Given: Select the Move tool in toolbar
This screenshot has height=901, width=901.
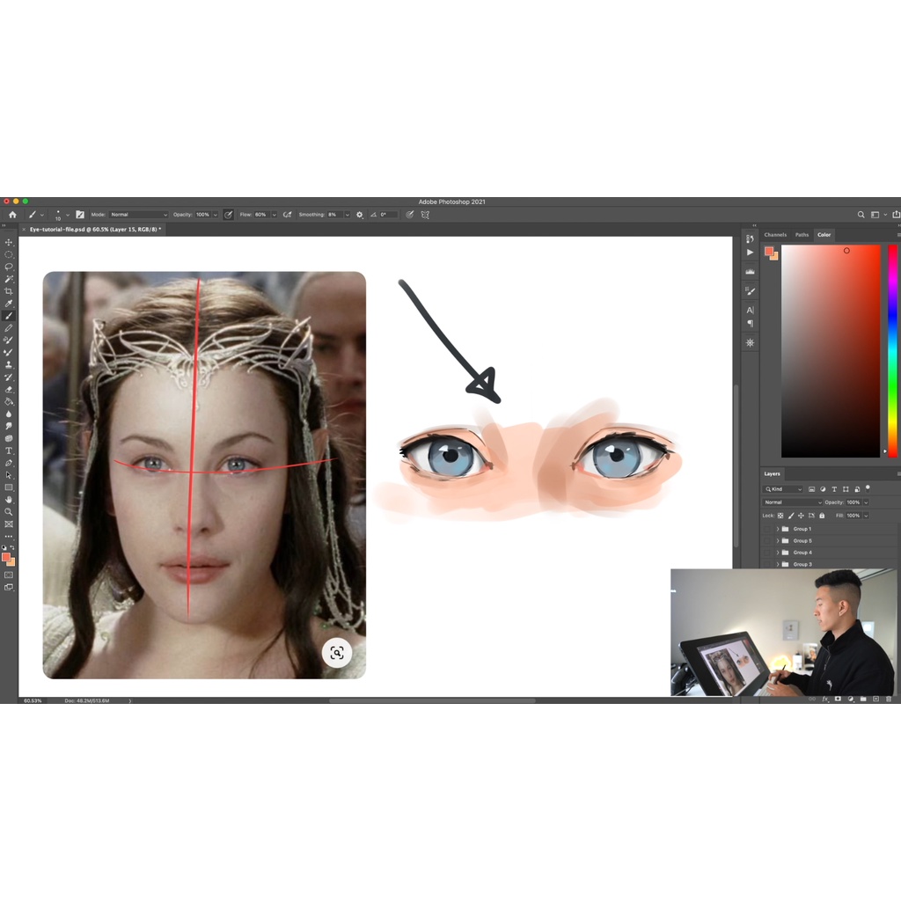Looking at the screenshot, I should [9, 242].
